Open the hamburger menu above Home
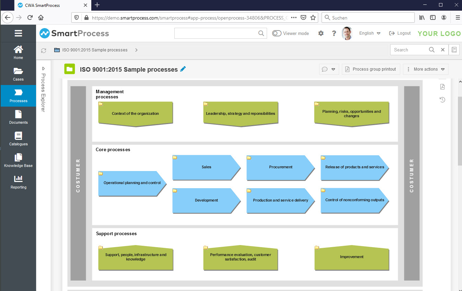Image resolution: width=462 pixels, height=291 pixels. 18,33
